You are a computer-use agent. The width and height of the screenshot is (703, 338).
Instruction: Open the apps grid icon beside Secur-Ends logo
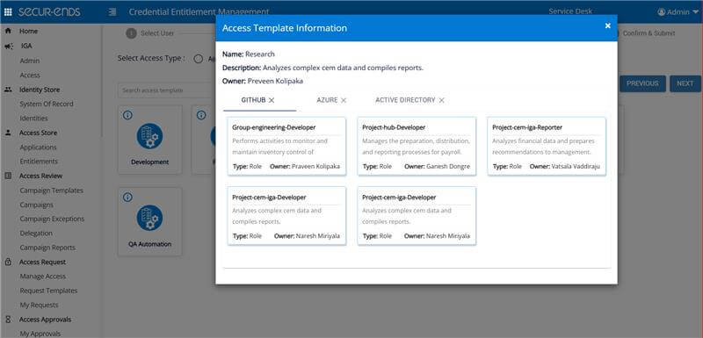(8, 12)
